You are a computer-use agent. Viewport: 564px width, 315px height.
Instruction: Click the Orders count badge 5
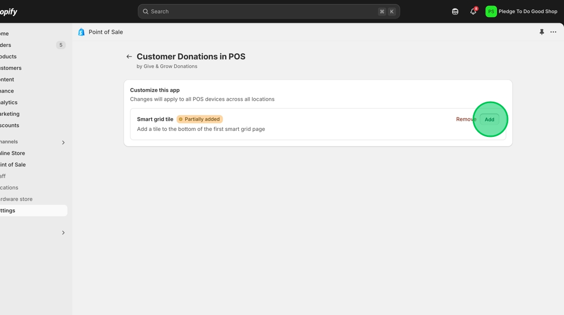tap(61, 45)
